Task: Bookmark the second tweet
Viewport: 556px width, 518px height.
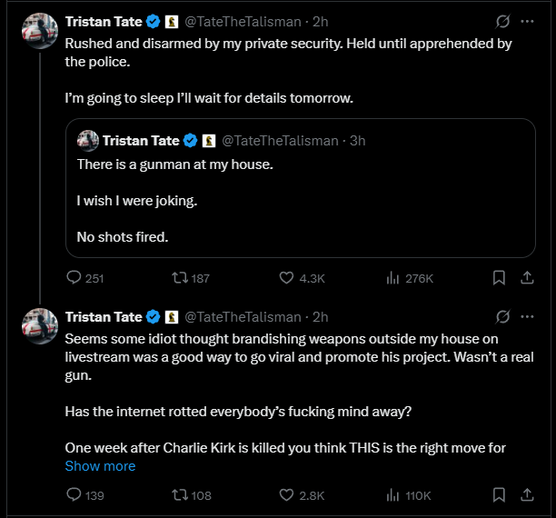Action: point(499,495)
